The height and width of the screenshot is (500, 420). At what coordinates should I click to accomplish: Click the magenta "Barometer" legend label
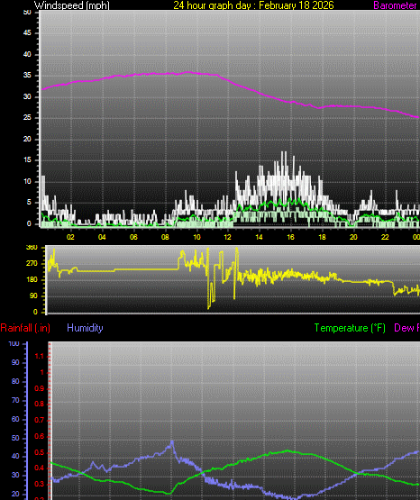coord(395,5)
